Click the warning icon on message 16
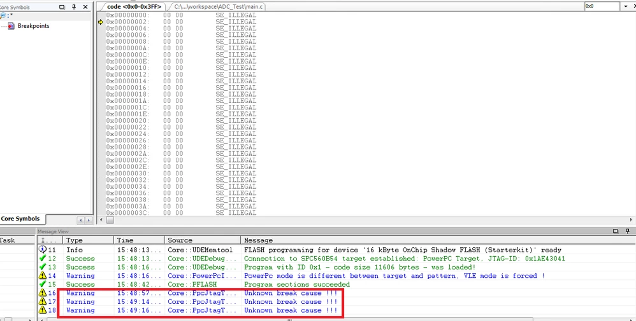636x321 pixels. click(43, 293)
